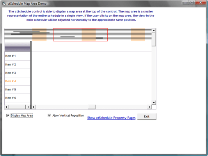The image size is (208, 156).
Task: Click the Exit button
Action: pyautogui.click(x=147, y=117)
